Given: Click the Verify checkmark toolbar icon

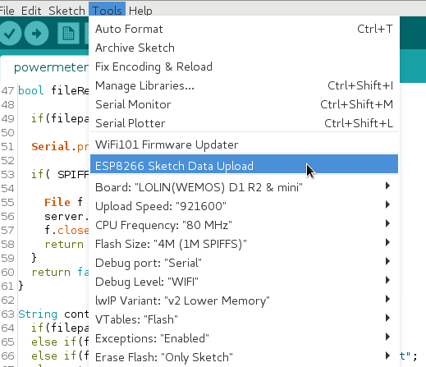Looking at the screenshot, I should point(10,34).
